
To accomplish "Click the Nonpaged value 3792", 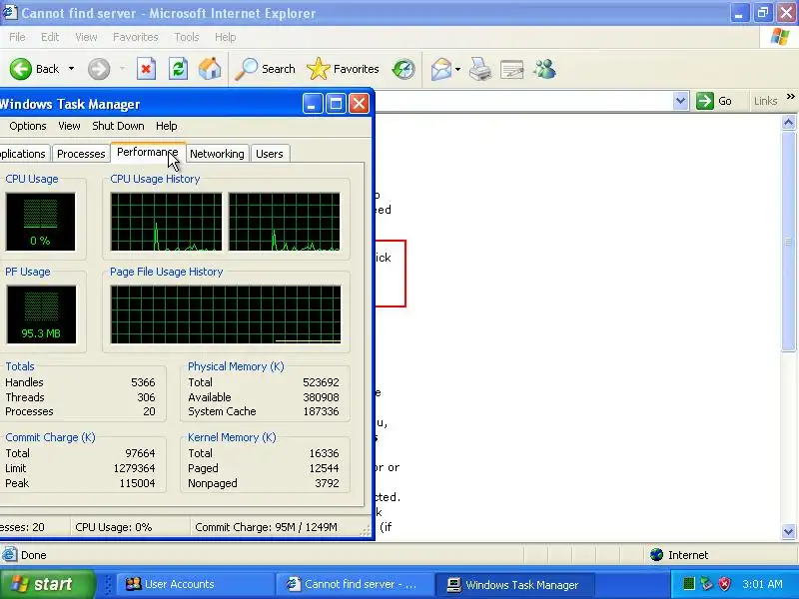I will click(327, 483).
